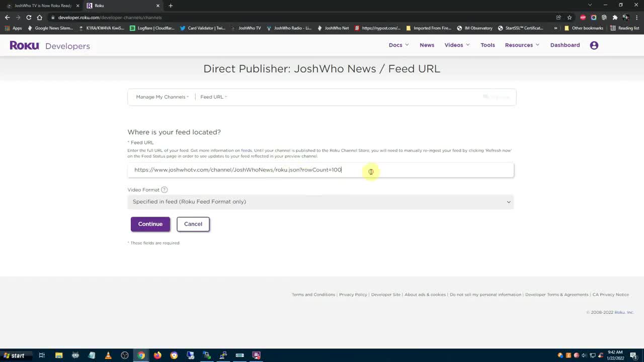This screenshot has height=362, width=644.
Task: Open Do not sell my personal information link
Action: click(x=486, y=295)
